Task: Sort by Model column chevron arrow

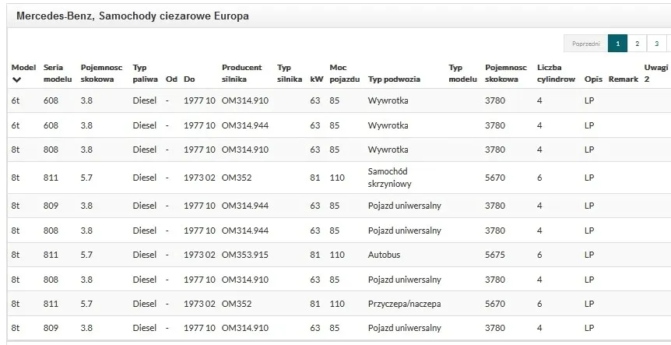Action: [x=16, y=79]
